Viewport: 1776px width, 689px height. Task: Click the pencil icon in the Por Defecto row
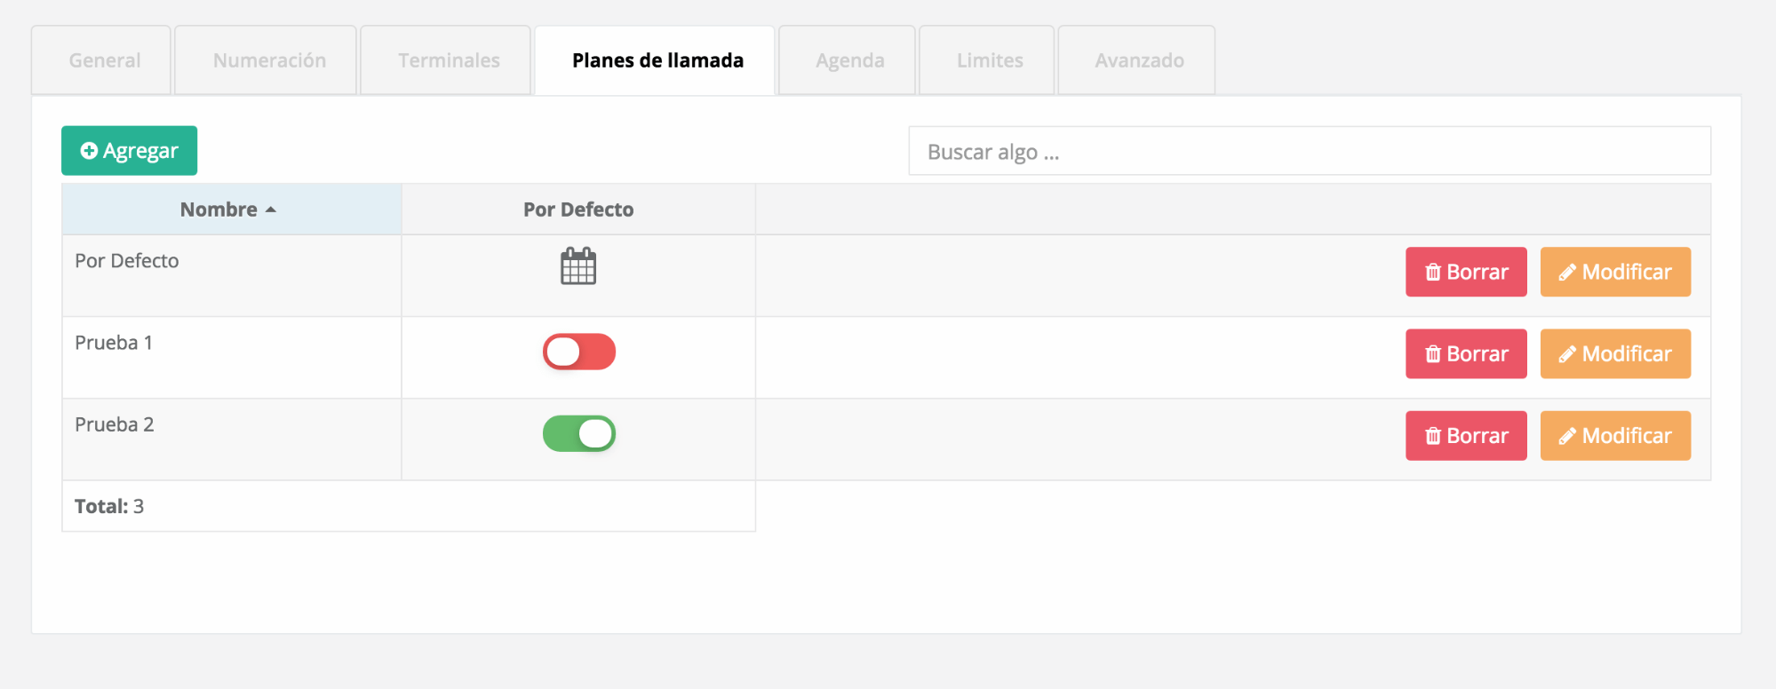point(1567,273)
